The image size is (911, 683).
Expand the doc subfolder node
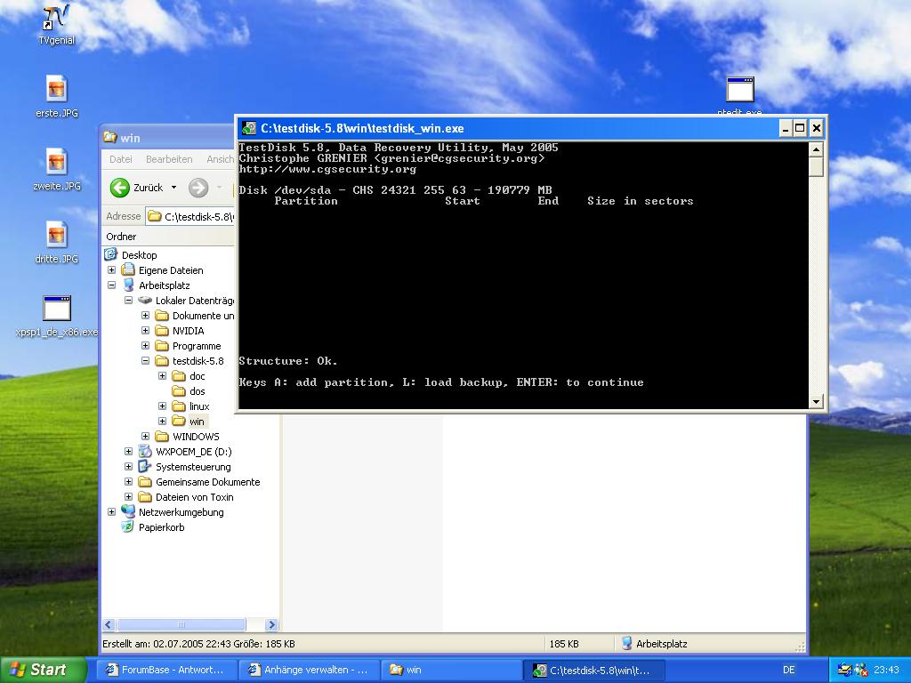click(162, 376)
